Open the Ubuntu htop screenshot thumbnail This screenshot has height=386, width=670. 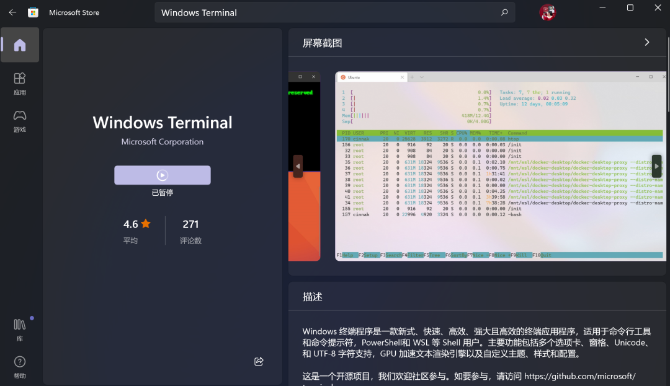501,166
